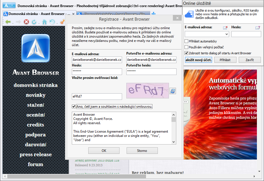
Task: Click the green Back arrow in toolbar
Action: pos(8,22)
